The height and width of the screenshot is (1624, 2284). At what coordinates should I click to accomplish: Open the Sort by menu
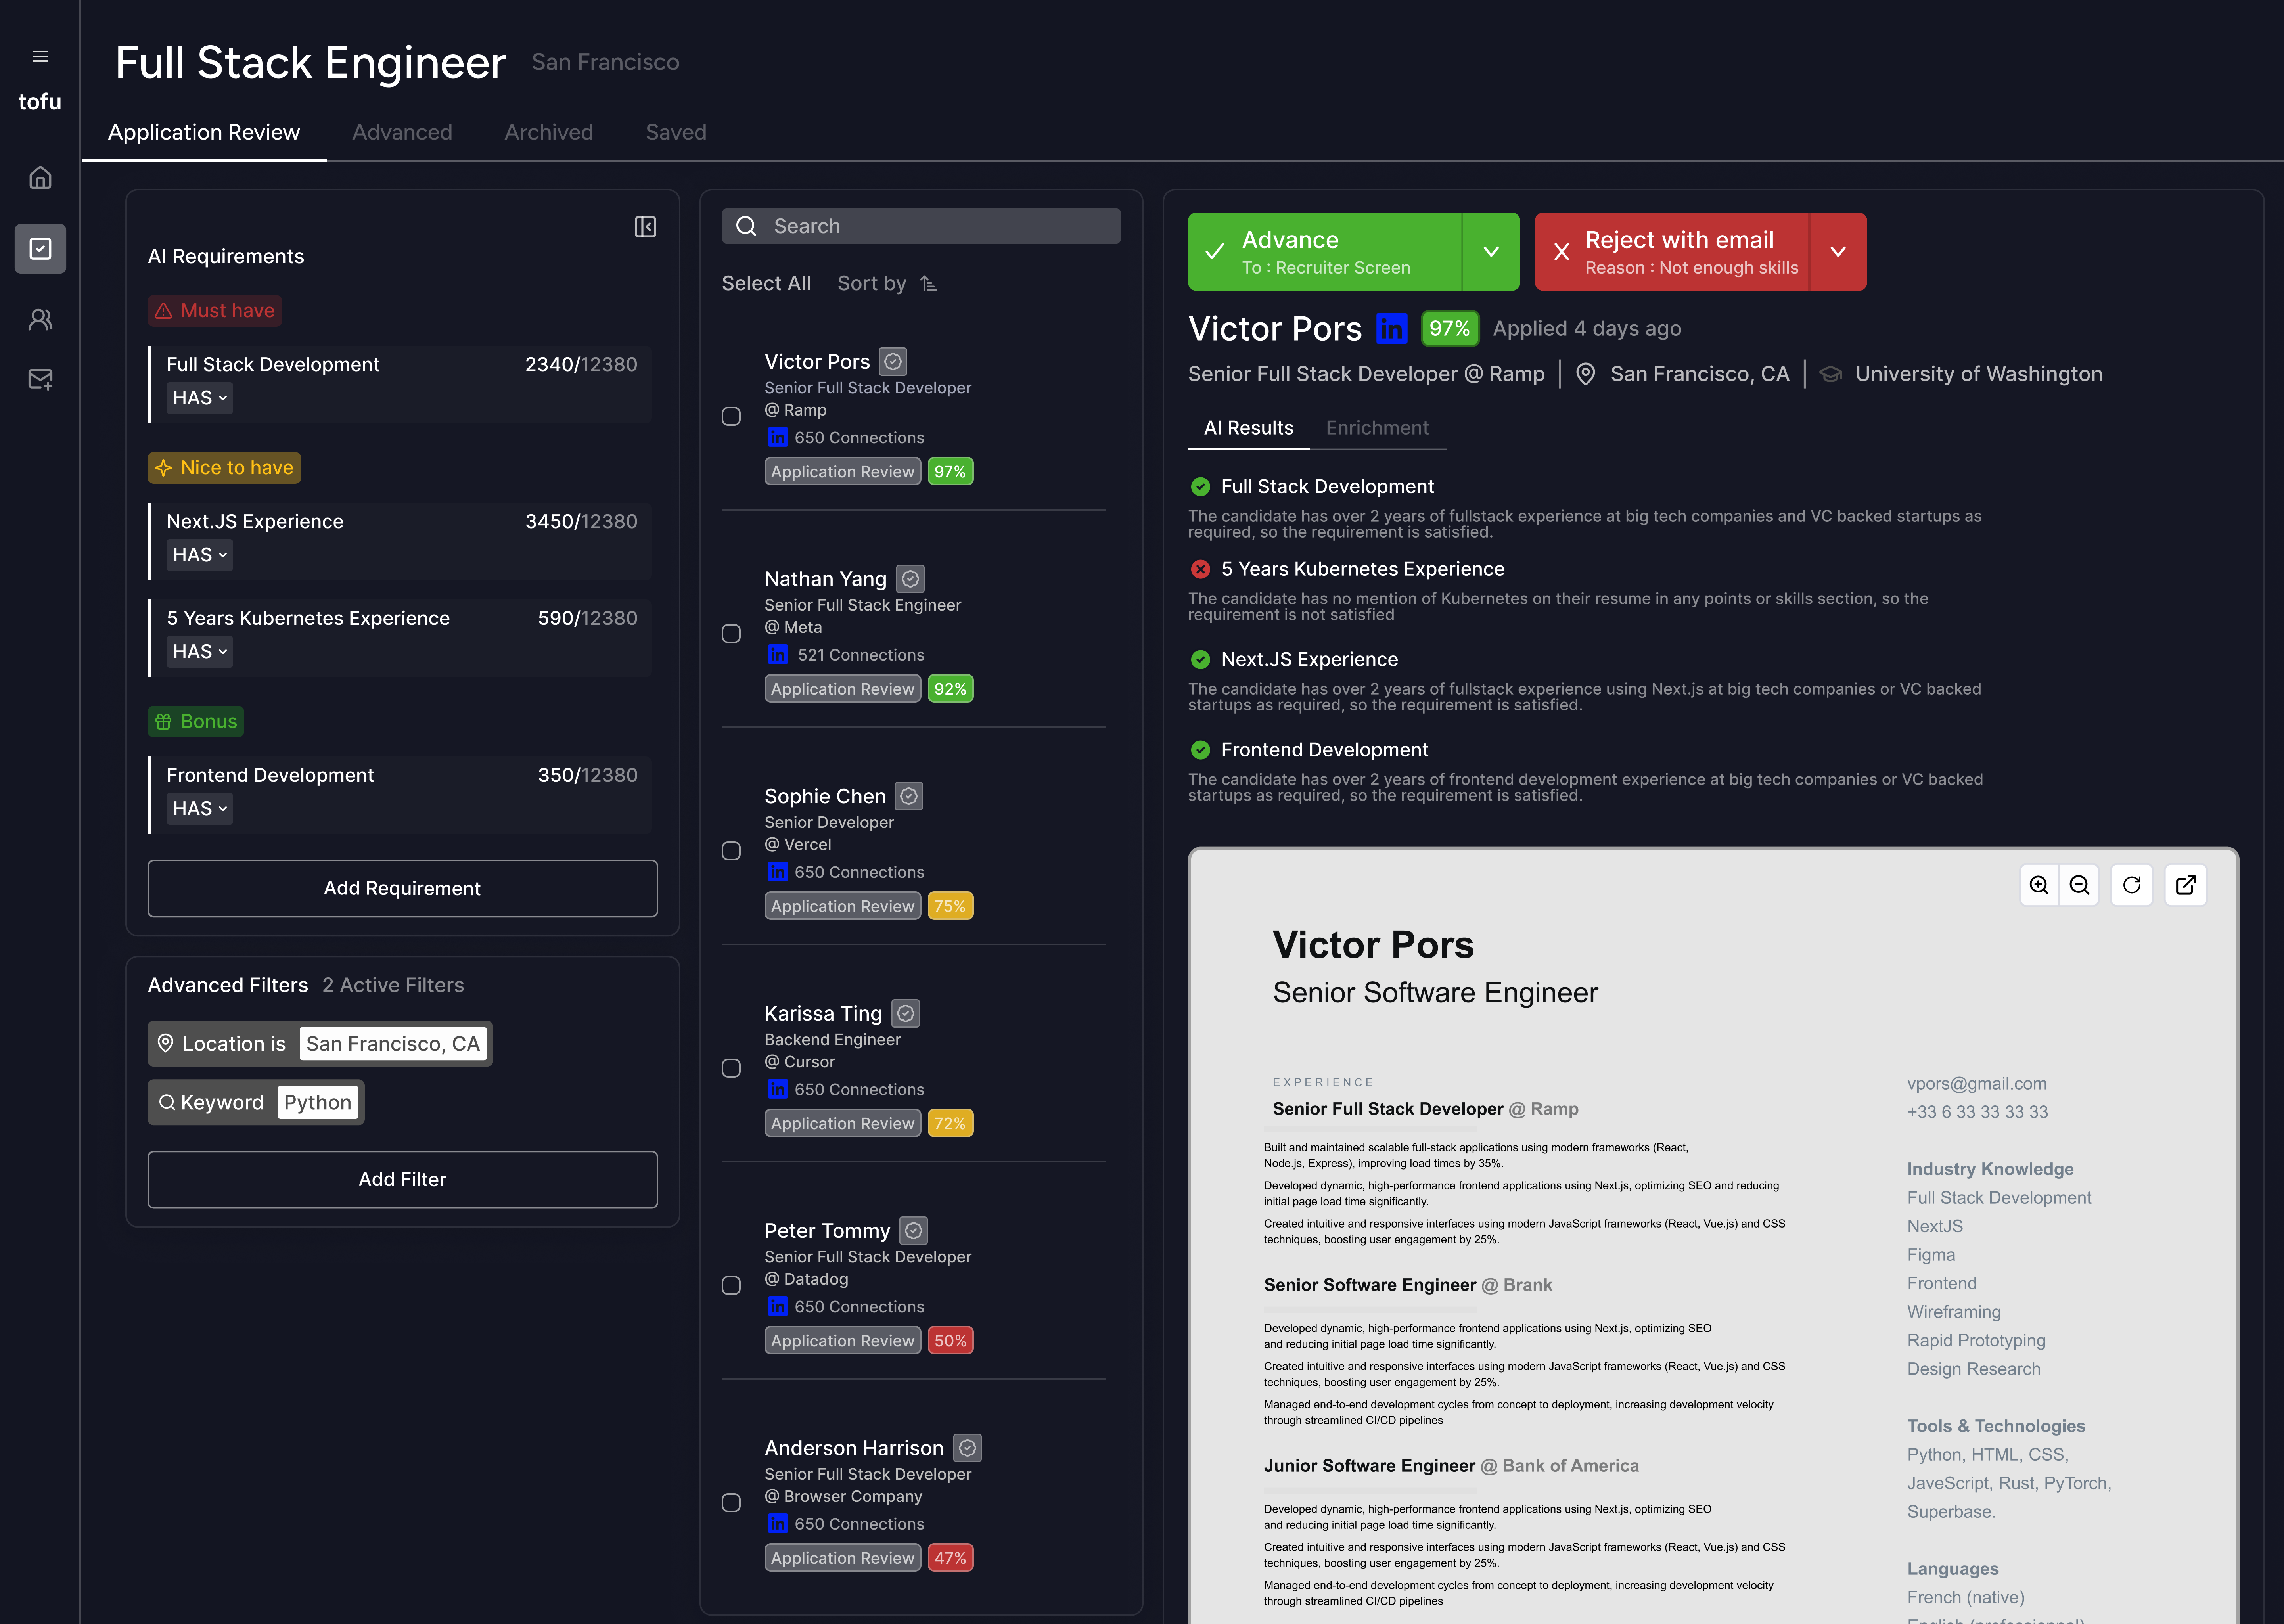click(x=887, y=284)
